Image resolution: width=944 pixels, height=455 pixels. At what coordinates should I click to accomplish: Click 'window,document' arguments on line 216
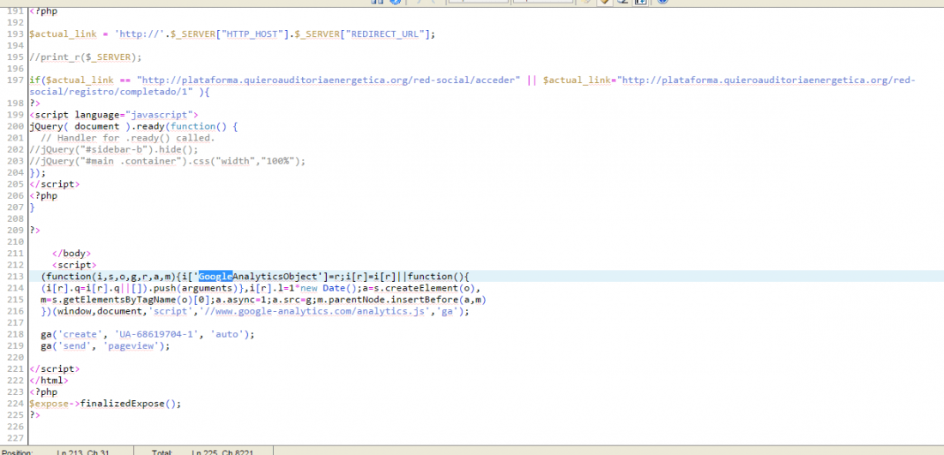click(x=100, y=311)
